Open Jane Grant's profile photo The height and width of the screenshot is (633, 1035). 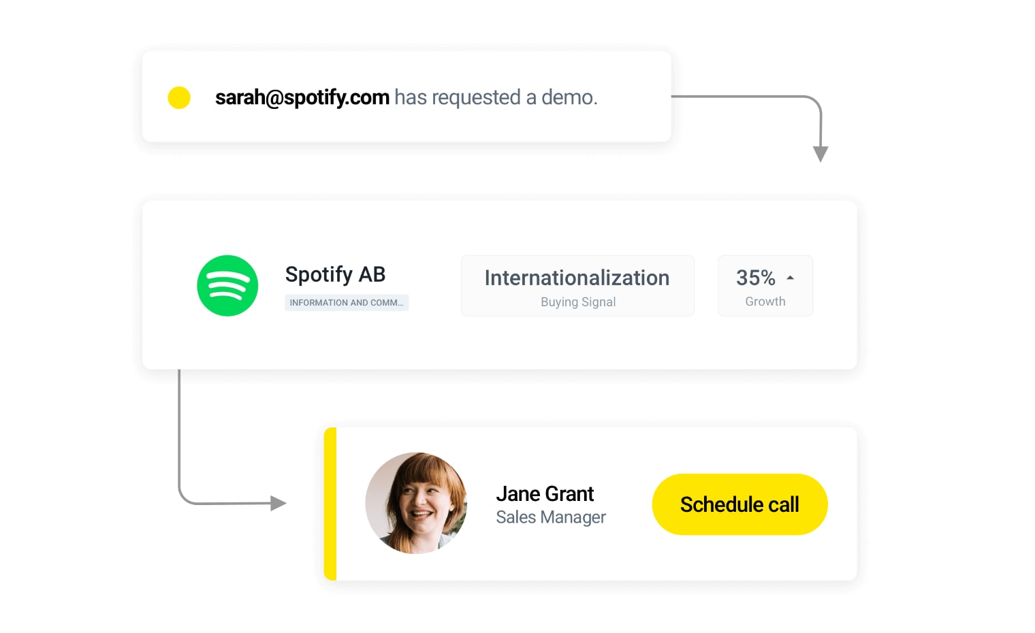416,503
